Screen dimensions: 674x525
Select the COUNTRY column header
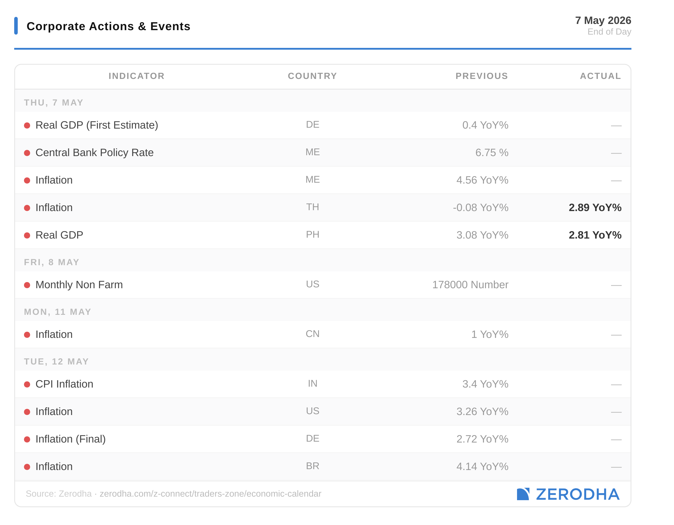312,76
